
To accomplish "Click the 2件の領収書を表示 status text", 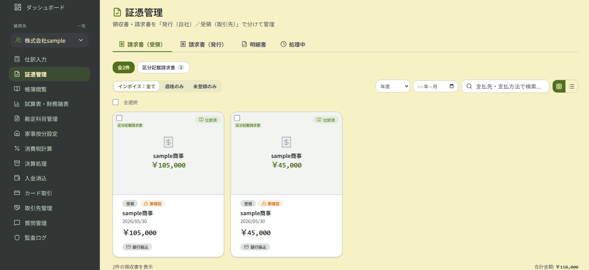I will [x=133, y=267].
